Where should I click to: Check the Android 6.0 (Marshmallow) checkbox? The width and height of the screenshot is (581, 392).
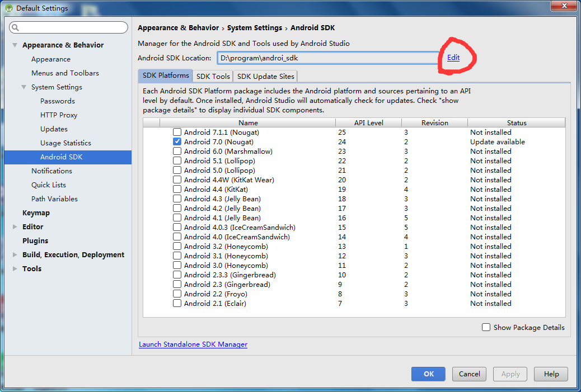177,152
